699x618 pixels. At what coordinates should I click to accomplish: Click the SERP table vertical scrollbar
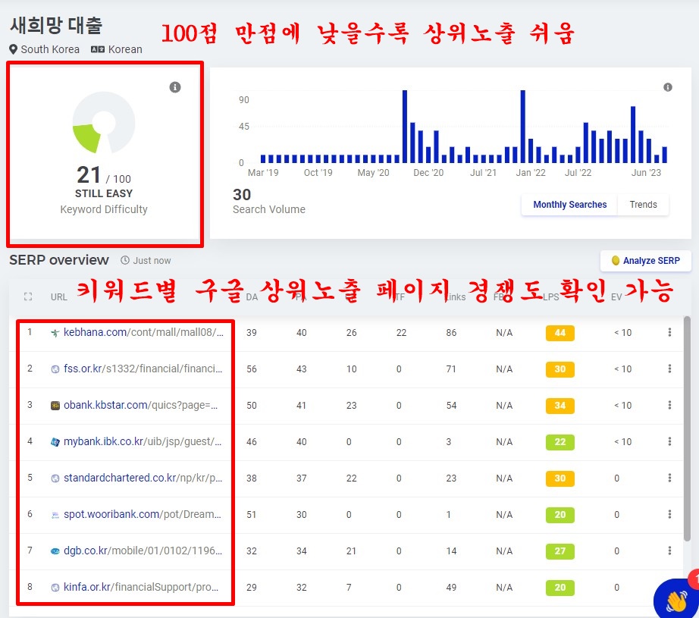687,428
